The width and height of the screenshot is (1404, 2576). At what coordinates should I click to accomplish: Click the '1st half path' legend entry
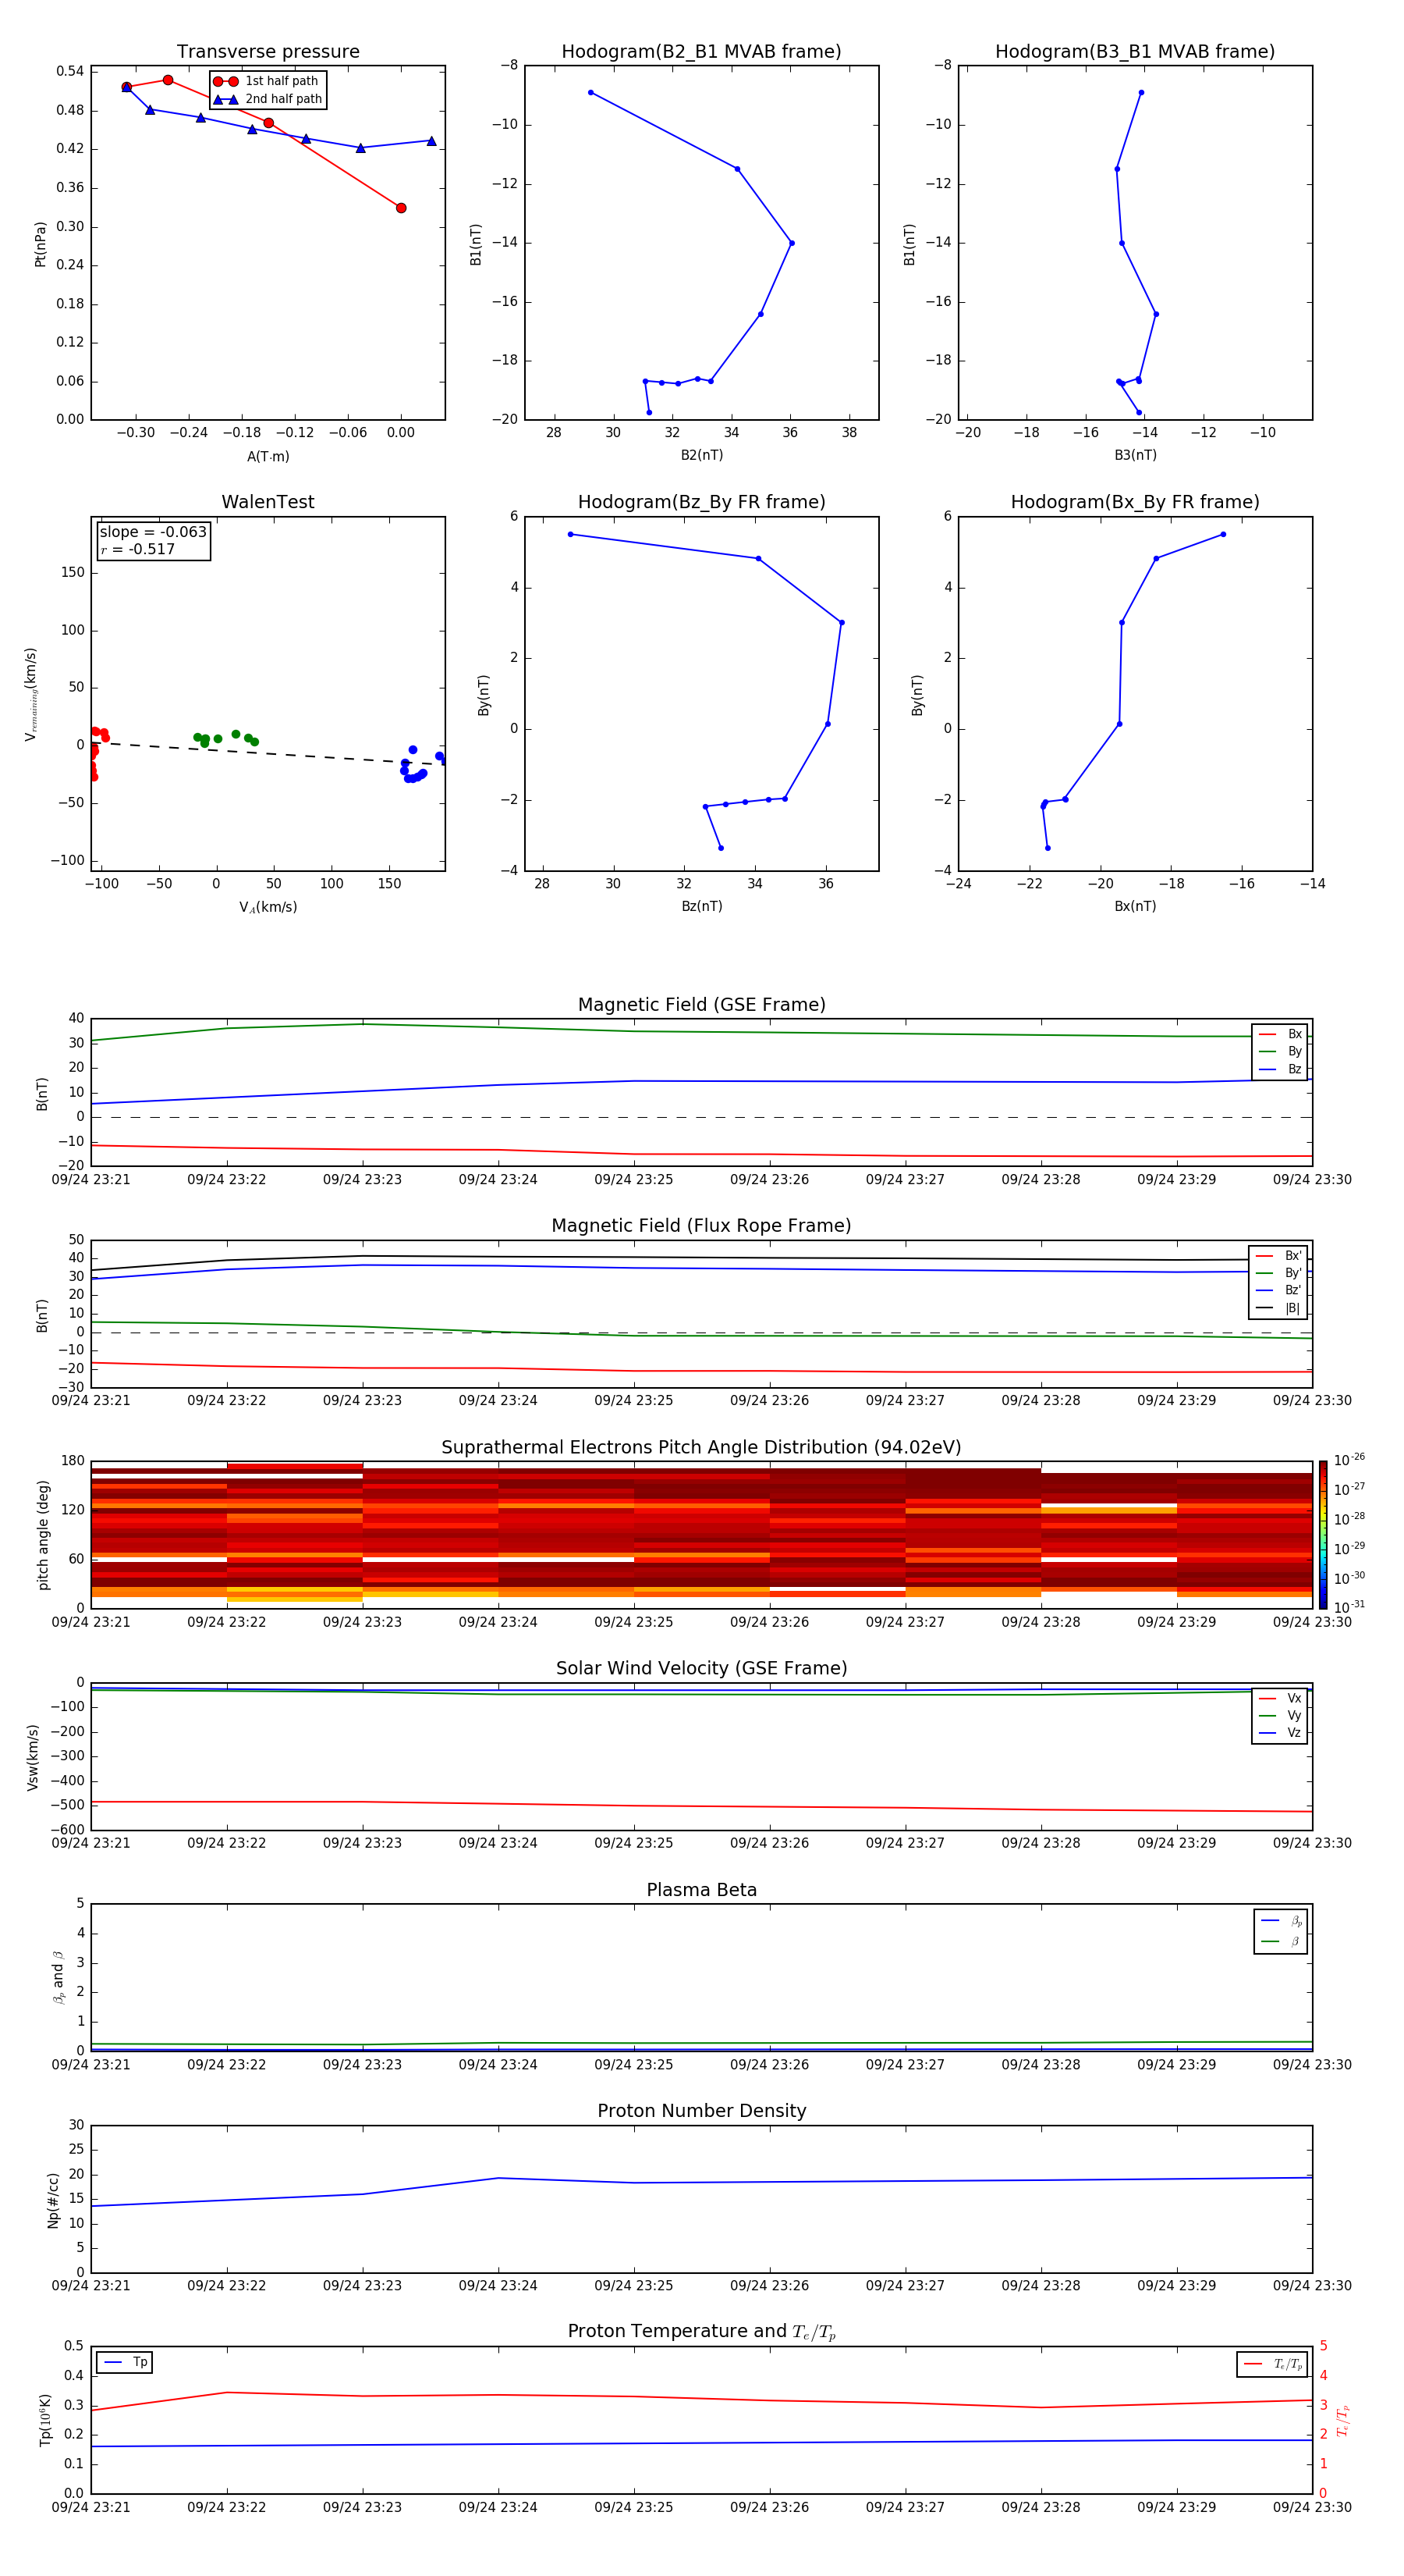[x=268, y=81]
